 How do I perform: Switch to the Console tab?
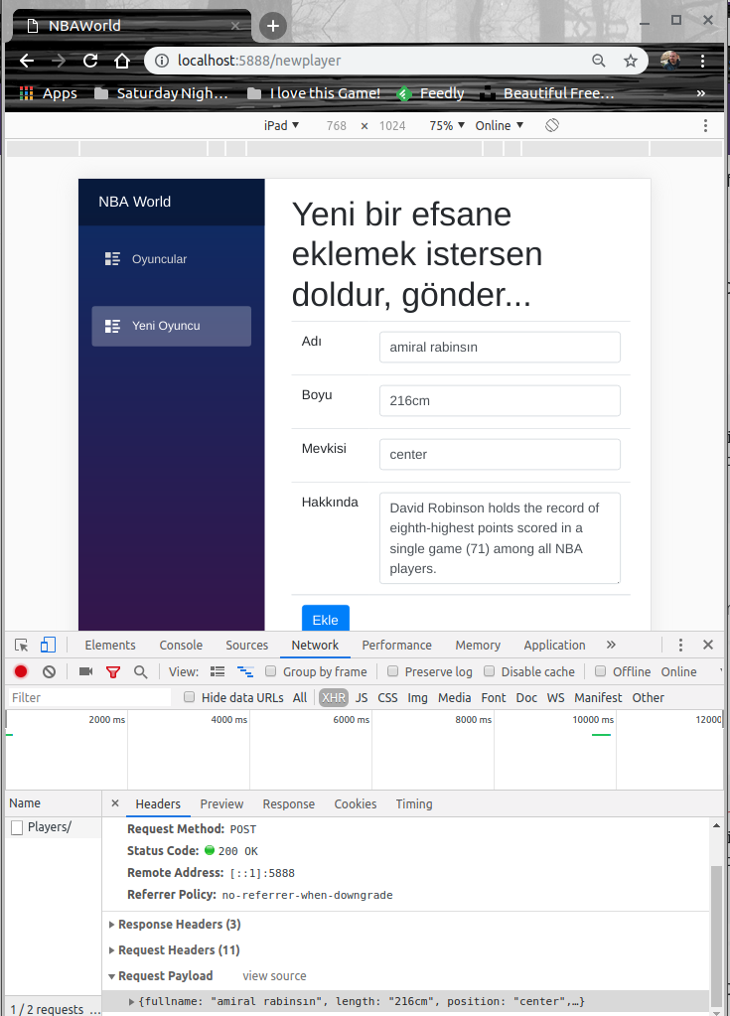[181, 645]
